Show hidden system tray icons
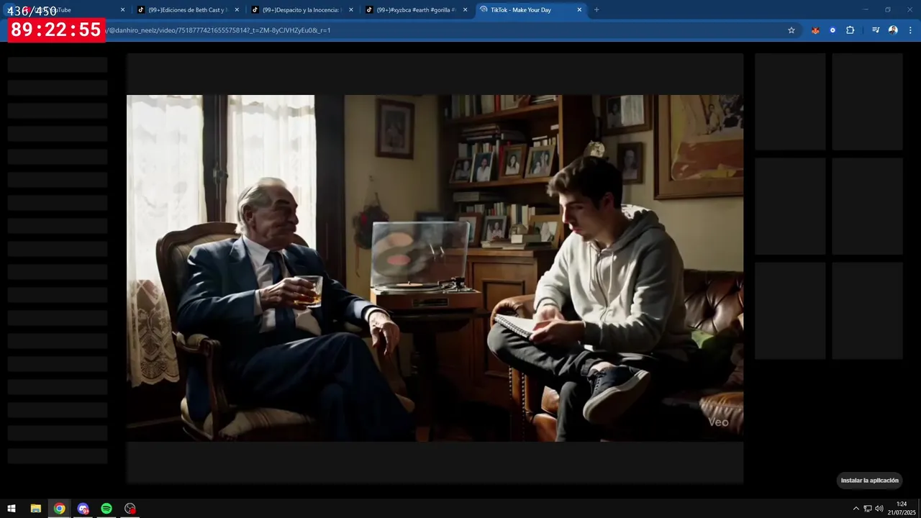 pos(856,509)
